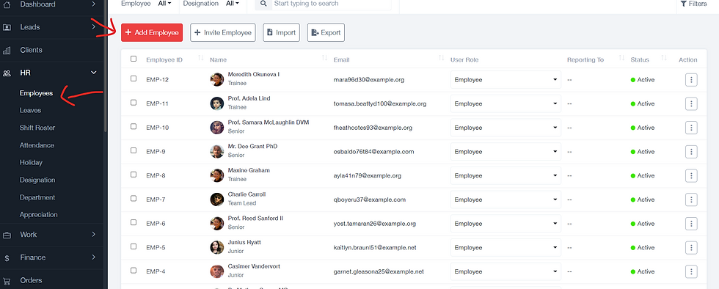The image size is (719, 289).
Task: Open action menu for Maxine Graham
Action: tap(691, 176)
